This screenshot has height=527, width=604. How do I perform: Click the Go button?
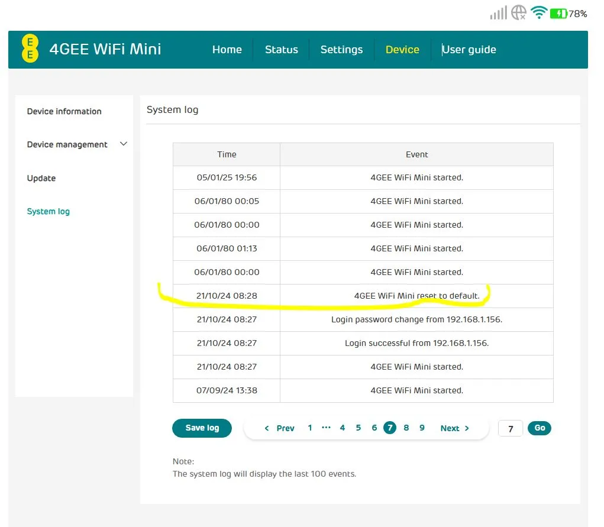[x=540, y=428]
